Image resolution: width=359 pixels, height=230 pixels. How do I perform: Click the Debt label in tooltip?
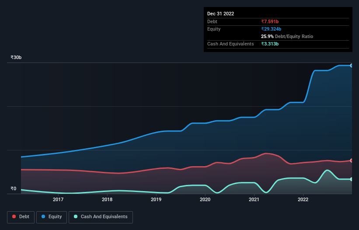point(212,21)
